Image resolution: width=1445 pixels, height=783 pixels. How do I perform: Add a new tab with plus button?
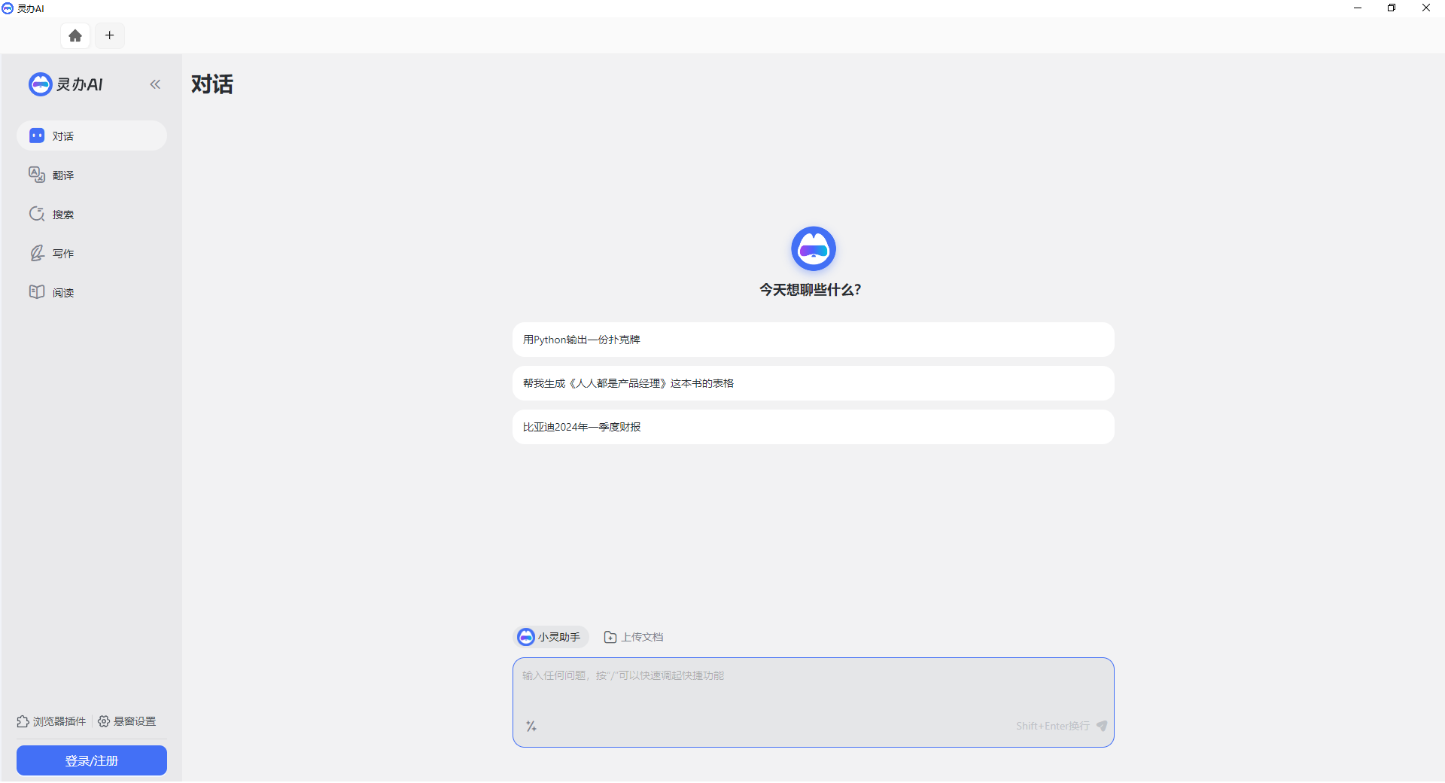point(110,35)
